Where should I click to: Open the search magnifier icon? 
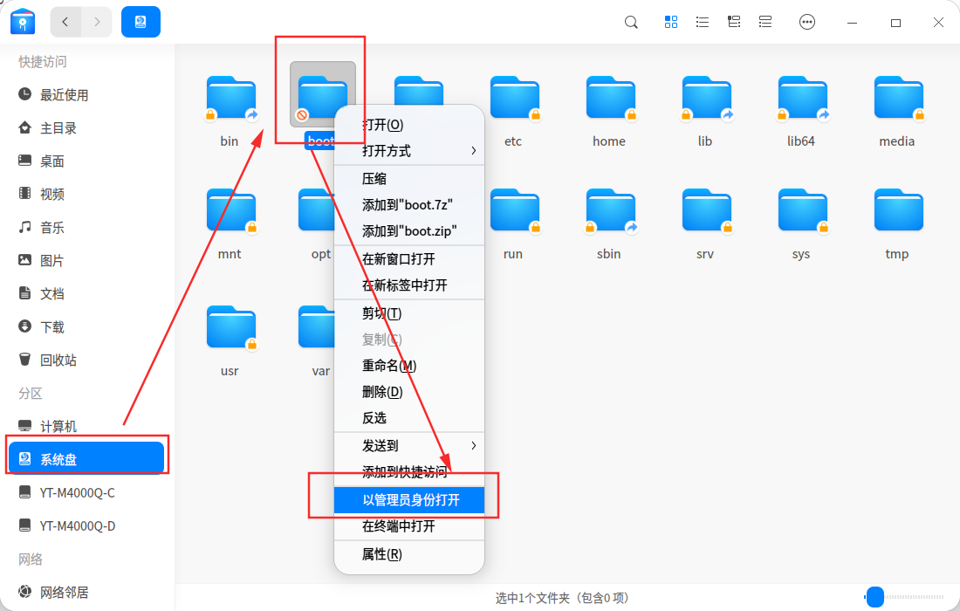click(631, 23)
